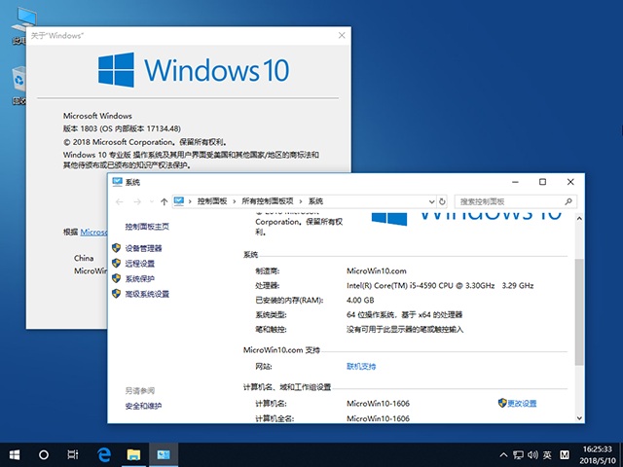
Task: Select 所有控制面板项 breadcrumb
Action: [268, 201]
